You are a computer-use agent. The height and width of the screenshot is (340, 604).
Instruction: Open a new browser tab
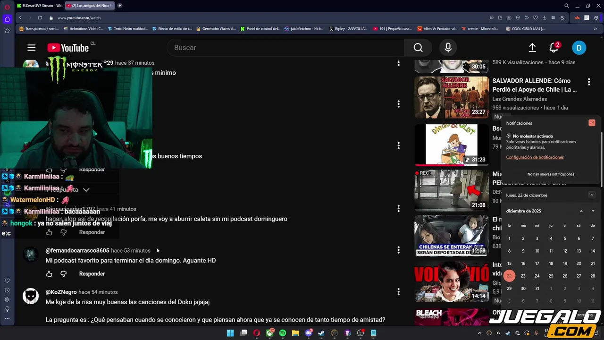120,6
